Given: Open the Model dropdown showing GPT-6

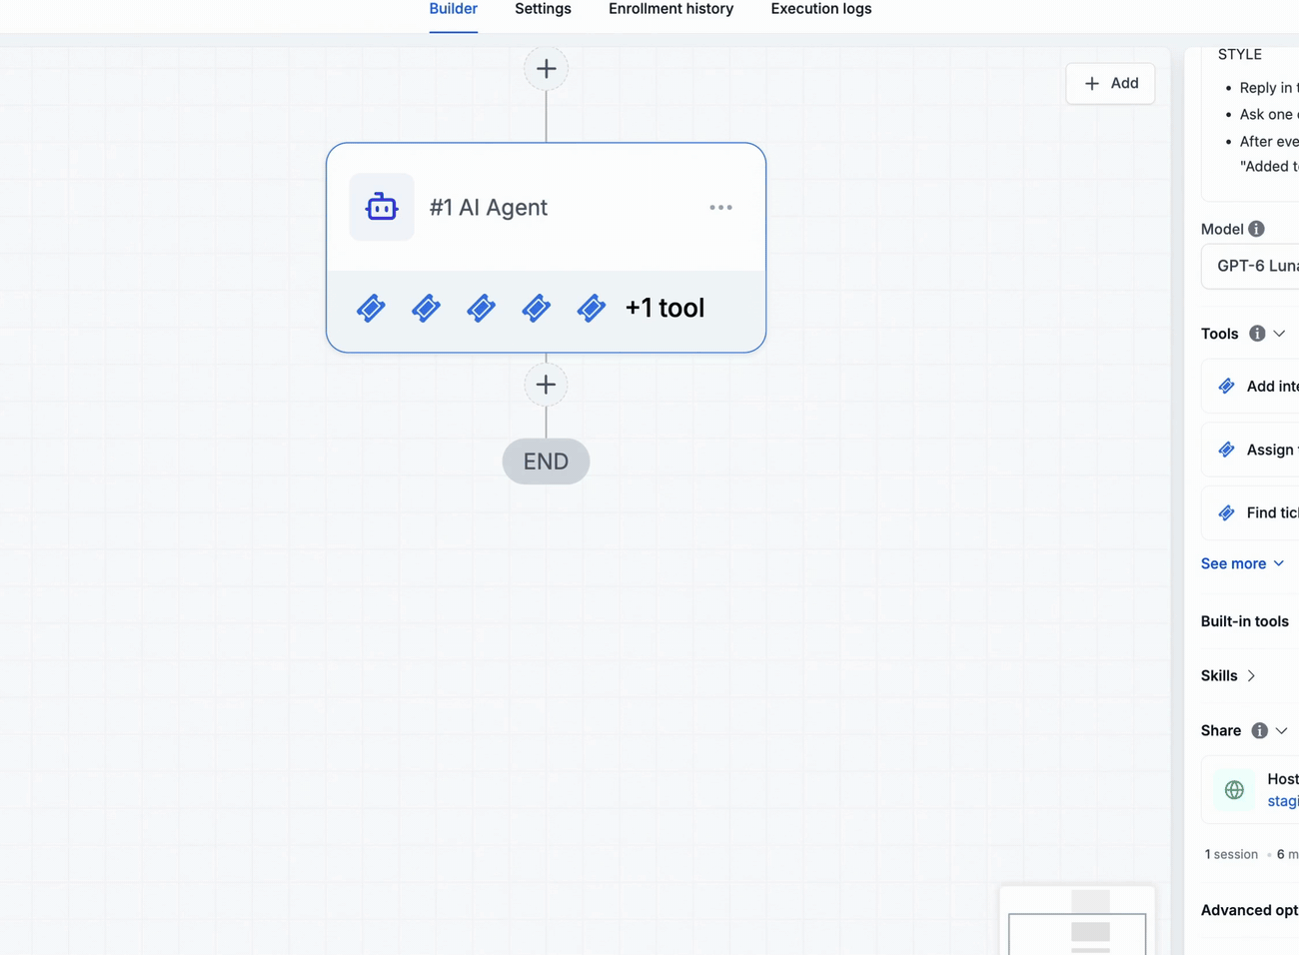Looking at the screenshot, I should click(1250, 266).
